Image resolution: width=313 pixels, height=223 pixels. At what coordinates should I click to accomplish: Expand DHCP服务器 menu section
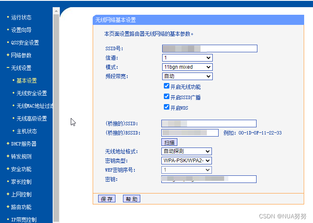point(24,144)
